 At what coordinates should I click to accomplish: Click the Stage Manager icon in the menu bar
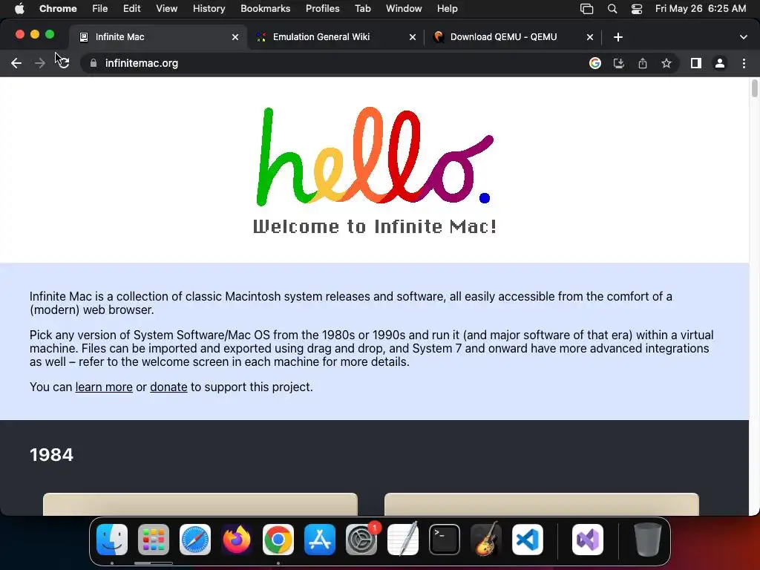pos(586,9)
